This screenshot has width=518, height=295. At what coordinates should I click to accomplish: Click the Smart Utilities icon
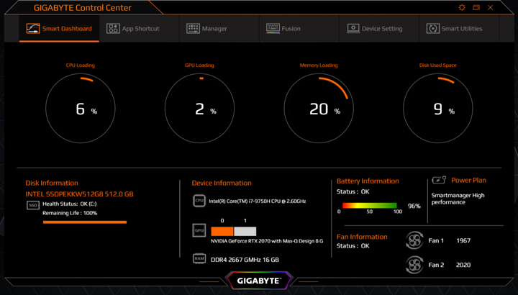tap(433, 28)
